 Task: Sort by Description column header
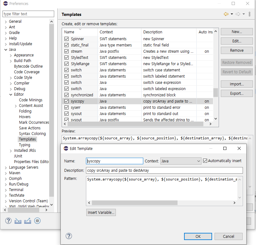[x=169, y=32]
